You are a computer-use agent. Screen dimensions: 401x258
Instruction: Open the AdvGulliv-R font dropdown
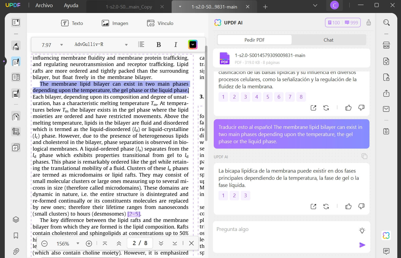[126, 45]
